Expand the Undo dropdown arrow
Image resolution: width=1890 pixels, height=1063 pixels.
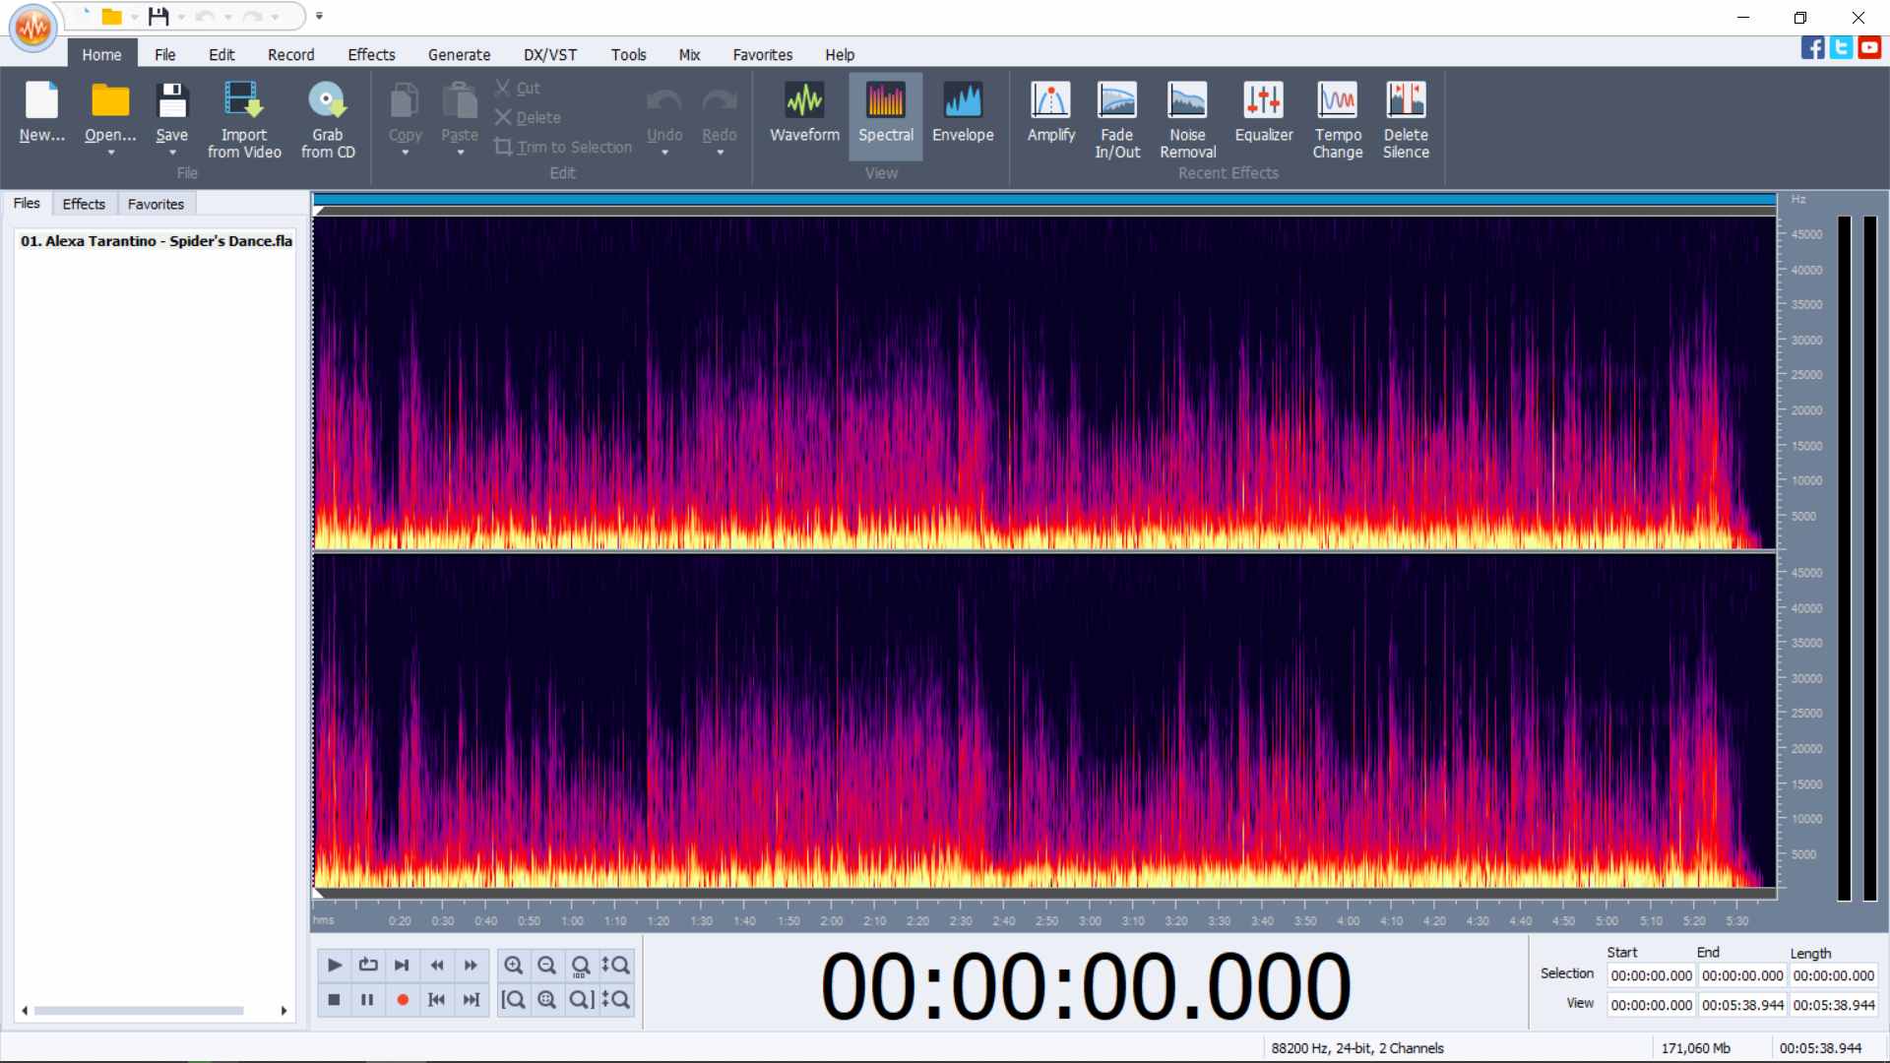pos(664,154)
